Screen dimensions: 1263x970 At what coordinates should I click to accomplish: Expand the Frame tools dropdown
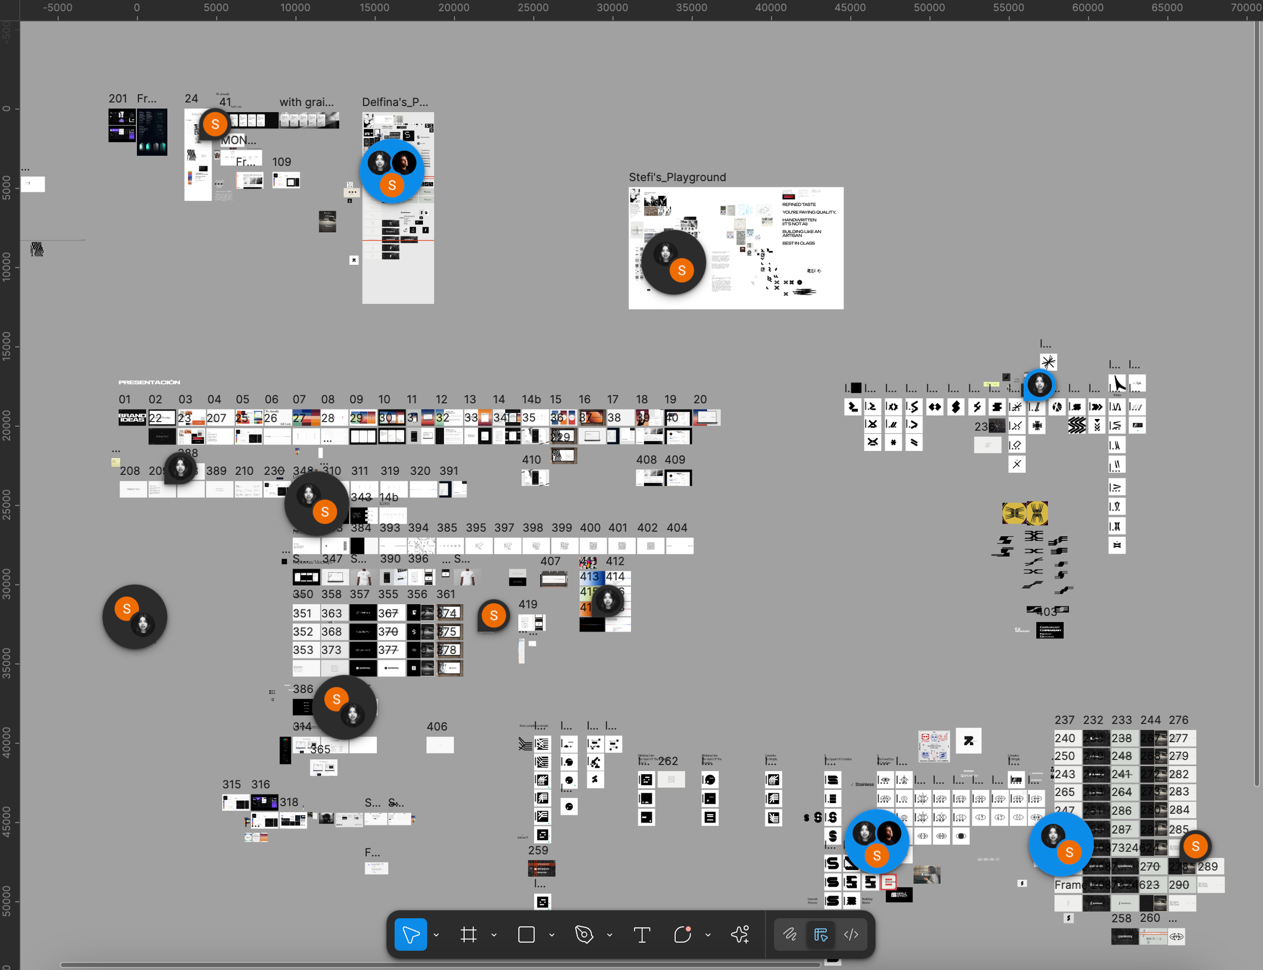tap(494, 935)
